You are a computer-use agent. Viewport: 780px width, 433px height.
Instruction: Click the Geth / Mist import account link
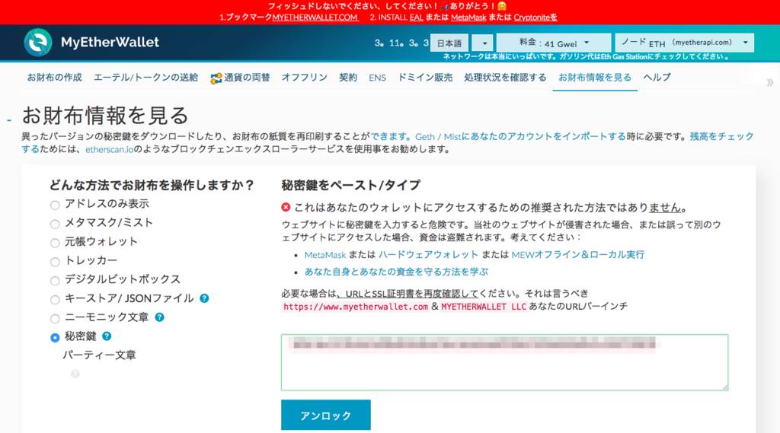[x=520, y=137]
